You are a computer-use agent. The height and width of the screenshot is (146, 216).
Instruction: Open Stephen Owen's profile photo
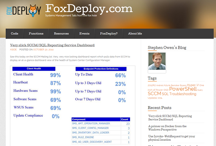157,61
